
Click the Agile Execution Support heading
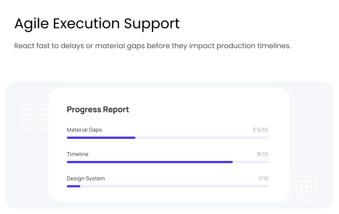coord(97,24)
